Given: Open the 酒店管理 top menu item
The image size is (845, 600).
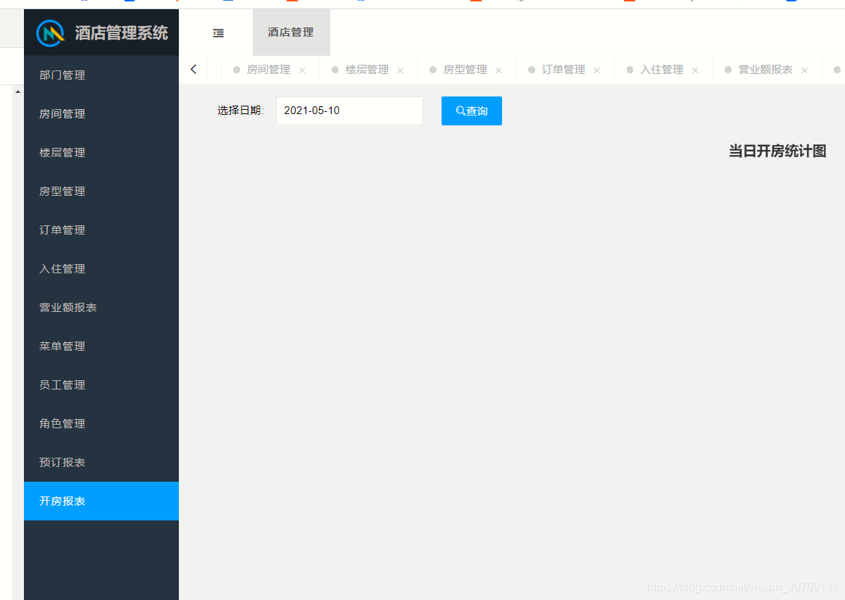Looking at the screenshot, I should click(291, 32).
